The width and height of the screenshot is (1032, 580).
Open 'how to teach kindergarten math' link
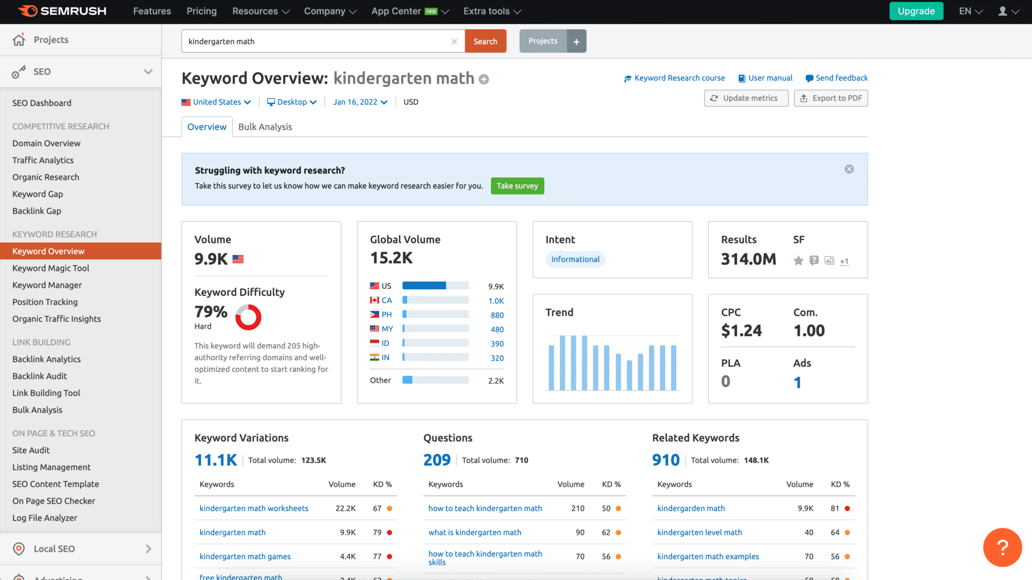tap(485, 508)
